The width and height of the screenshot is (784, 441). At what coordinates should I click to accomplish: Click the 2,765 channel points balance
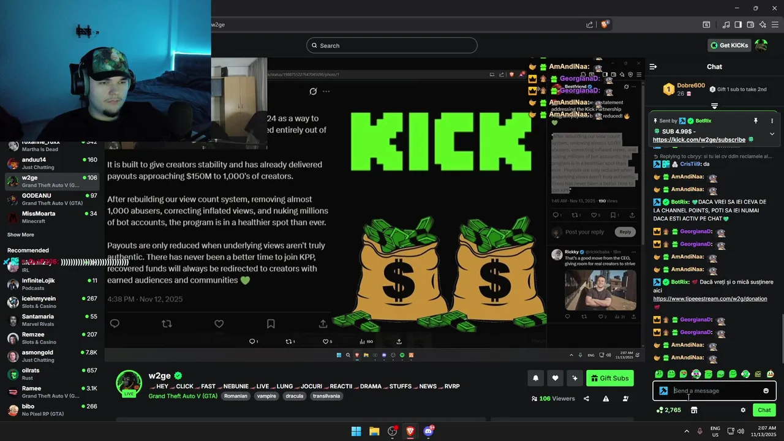point(668,410)
